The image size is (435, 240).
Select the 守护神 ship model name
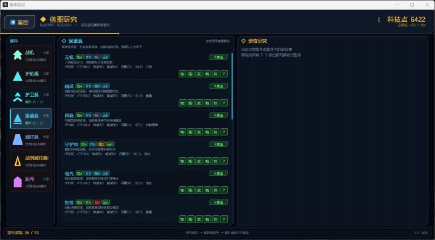point(71,144)
